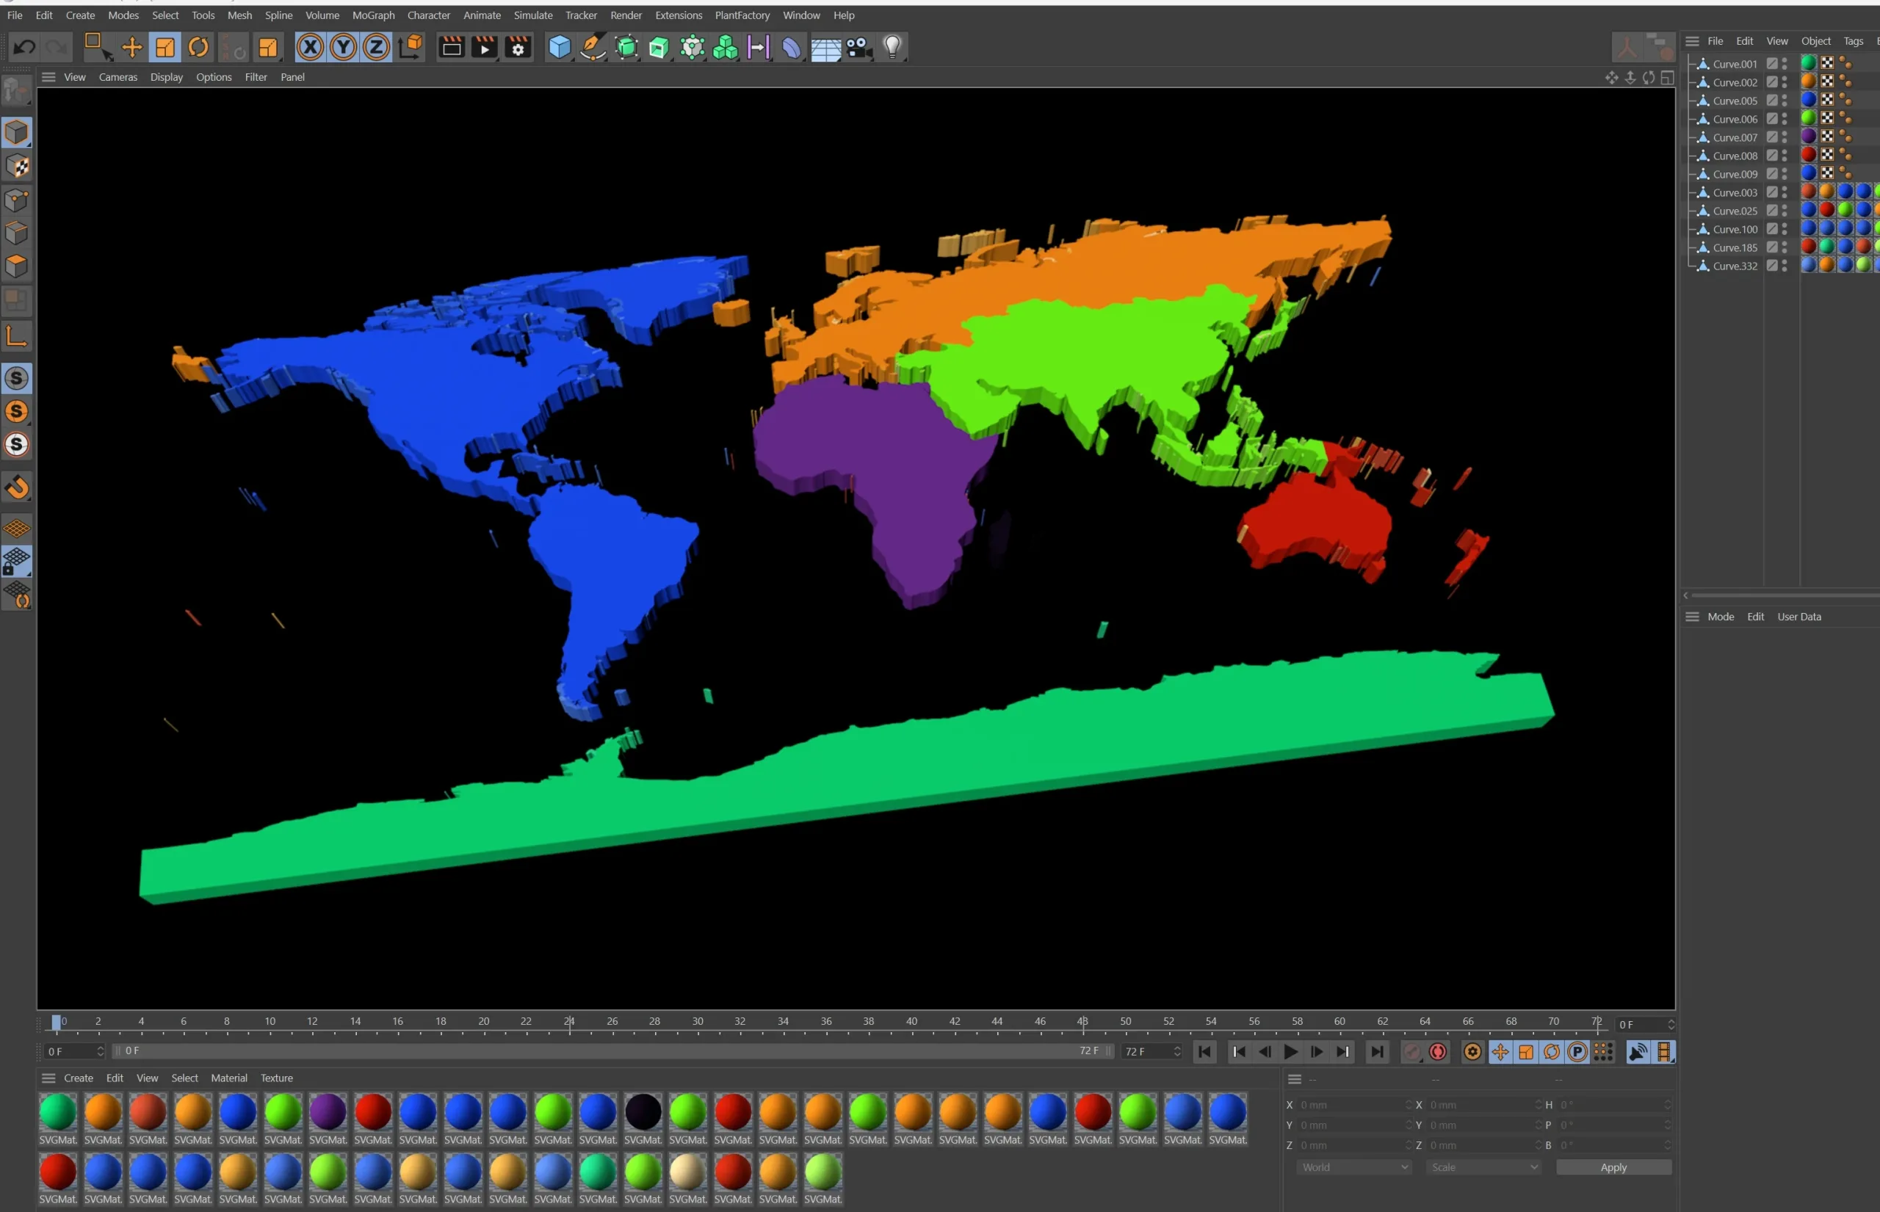Click the Render to Picture Viewer icon
Image resolution: width=1880 pixels, height=1212 pixels.
coord(485,46)
